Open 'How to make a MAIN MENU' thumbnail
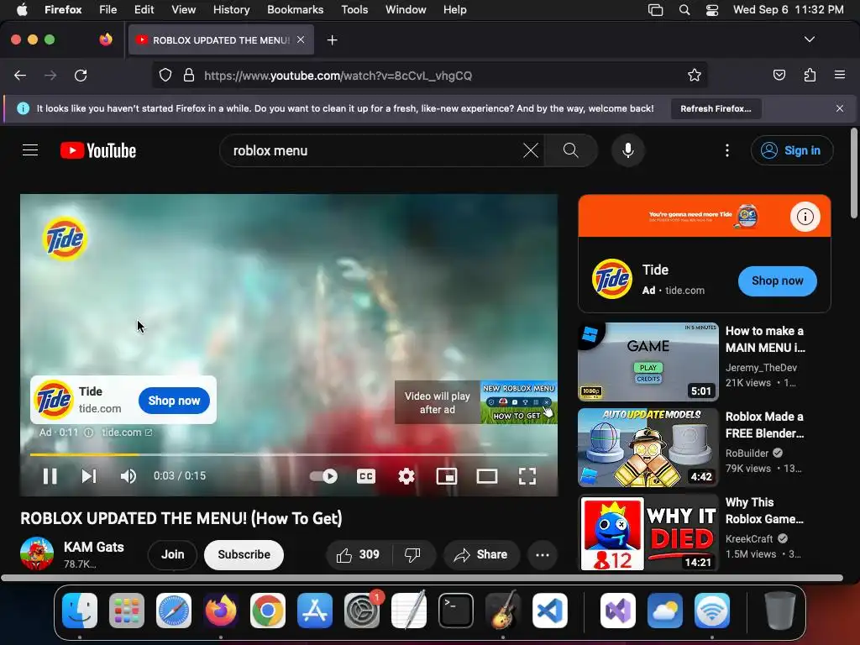The width and height of the screenshot is (860, 645). pos(648,362)
